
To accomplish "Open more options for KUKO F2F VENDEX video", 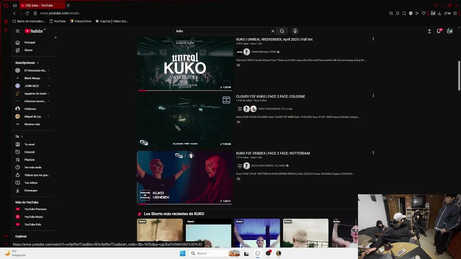I will click(x=373, y=153).
